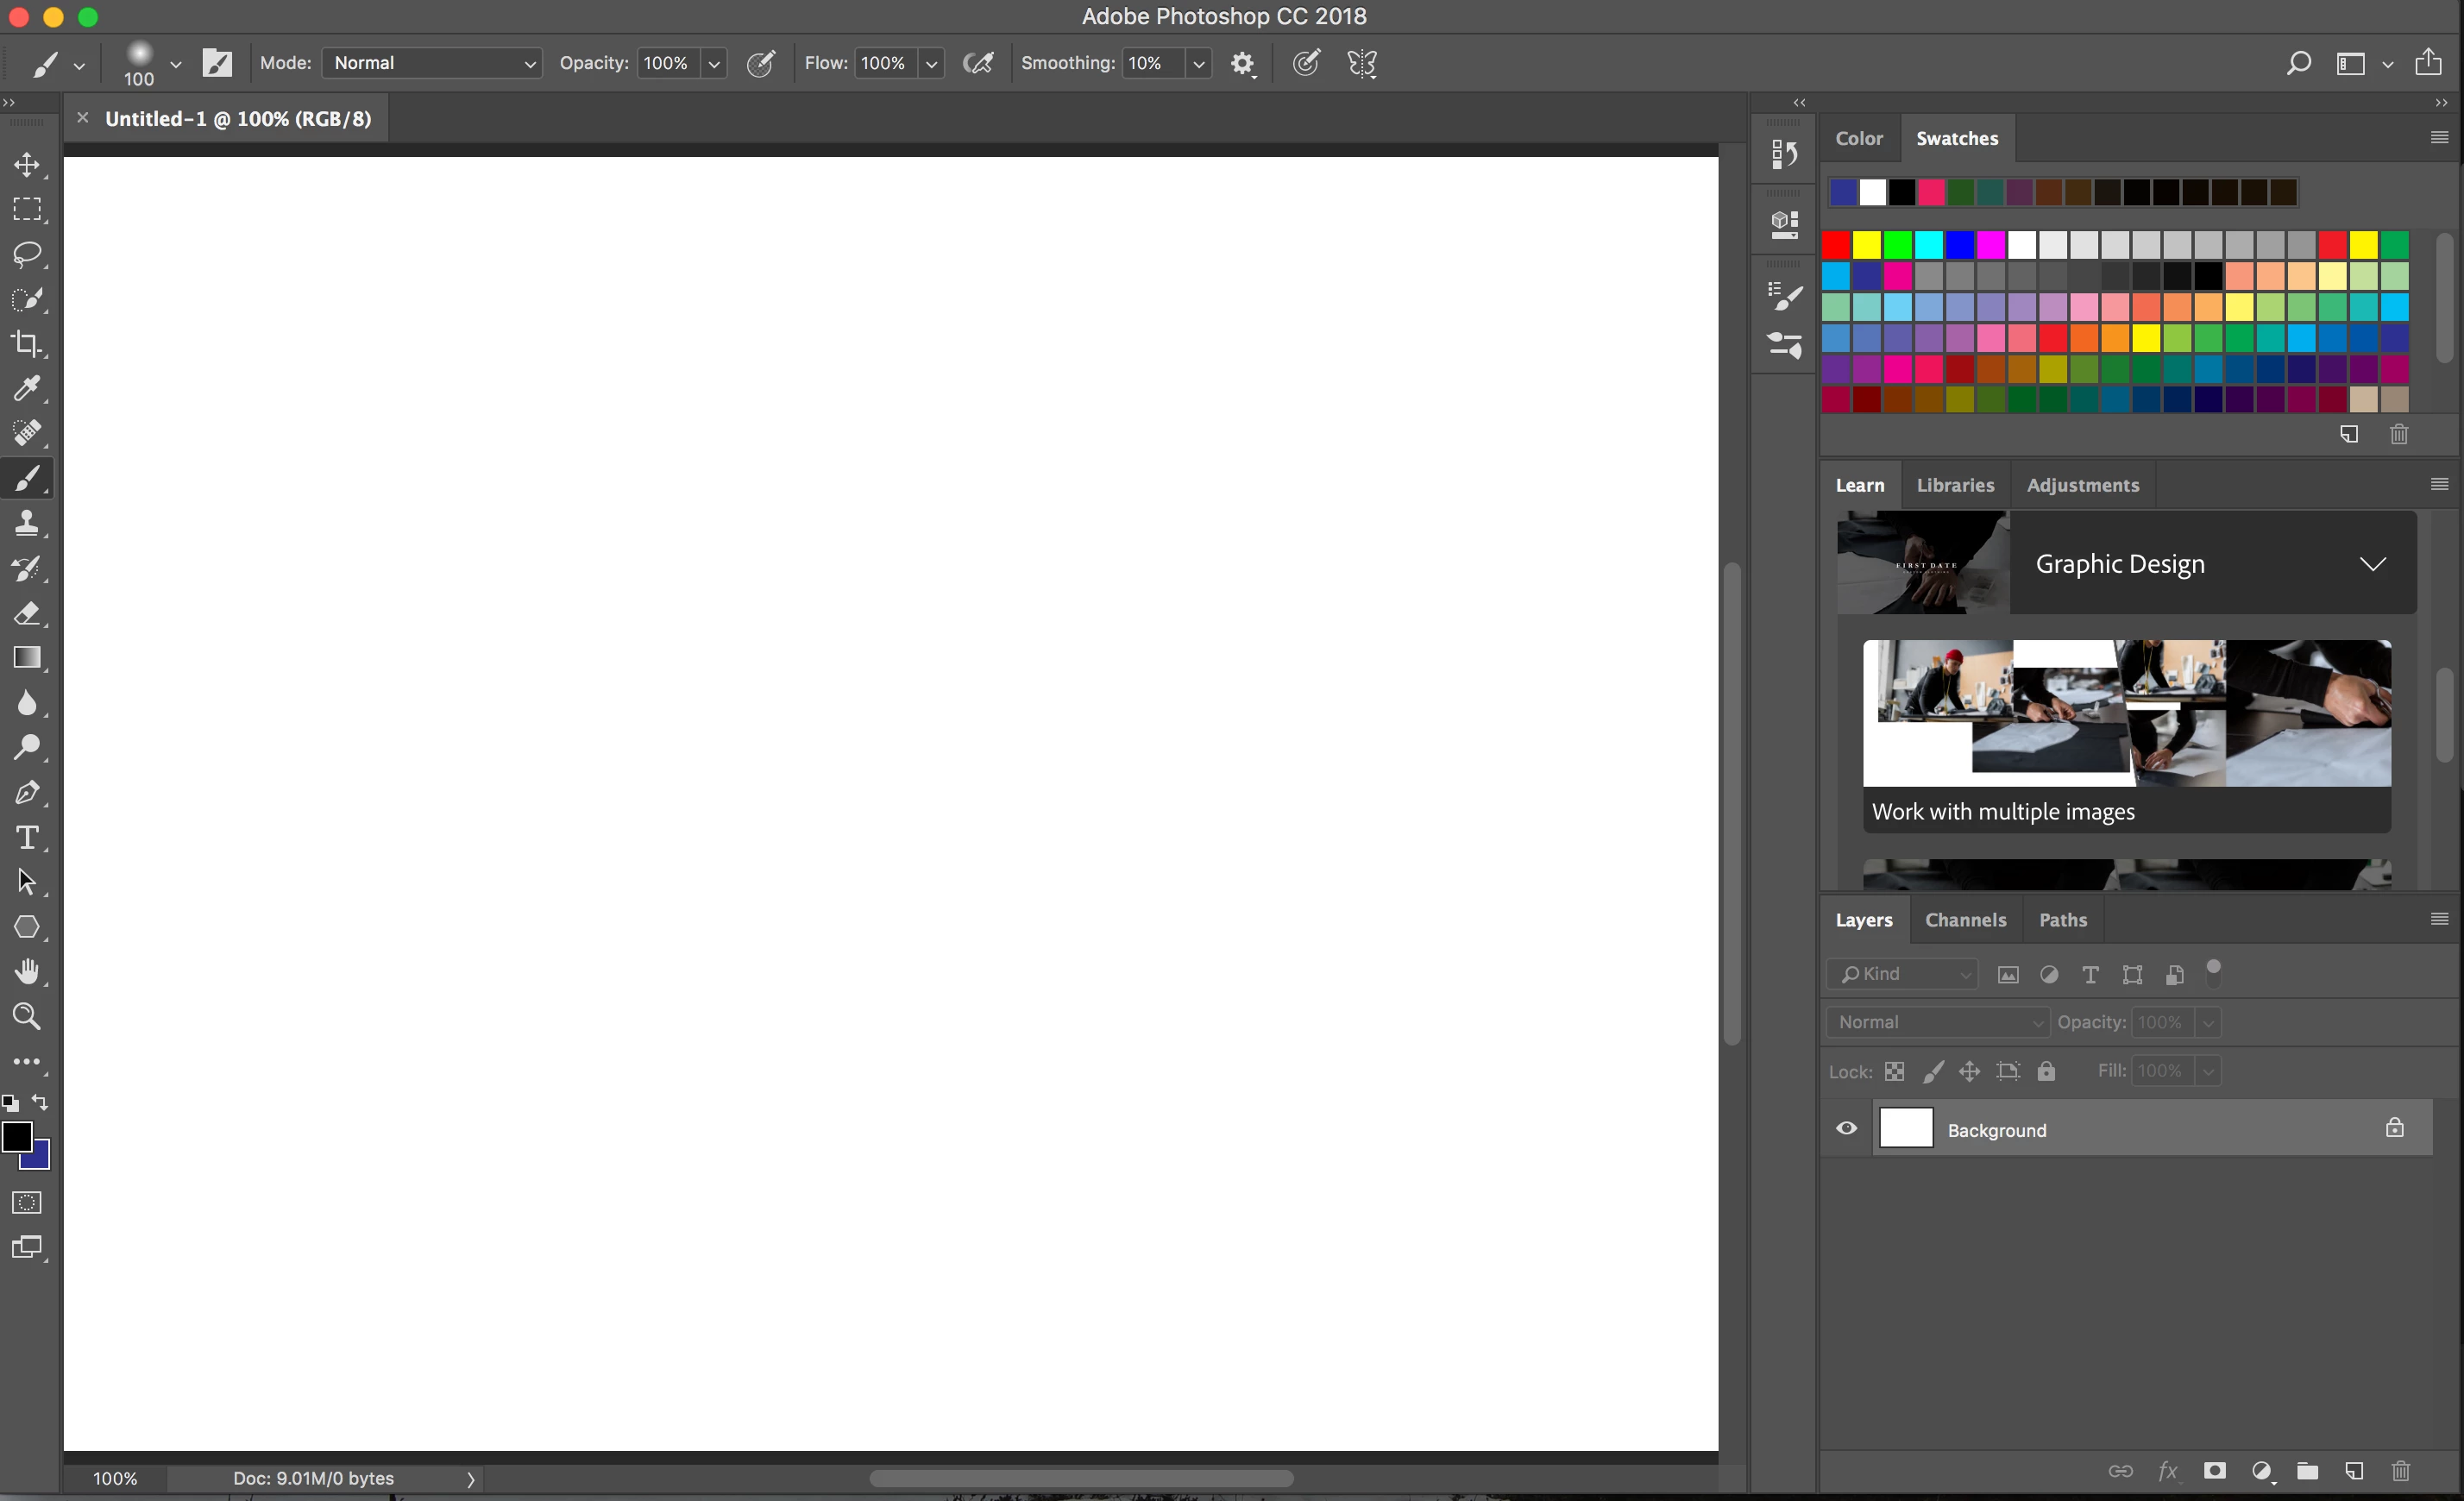Select the Eyedropper tool

(x=27, y=388)
